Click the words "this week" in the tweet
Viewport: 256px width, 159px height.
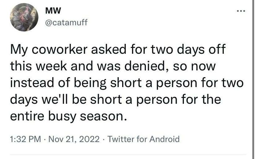(x=39, y=66)
